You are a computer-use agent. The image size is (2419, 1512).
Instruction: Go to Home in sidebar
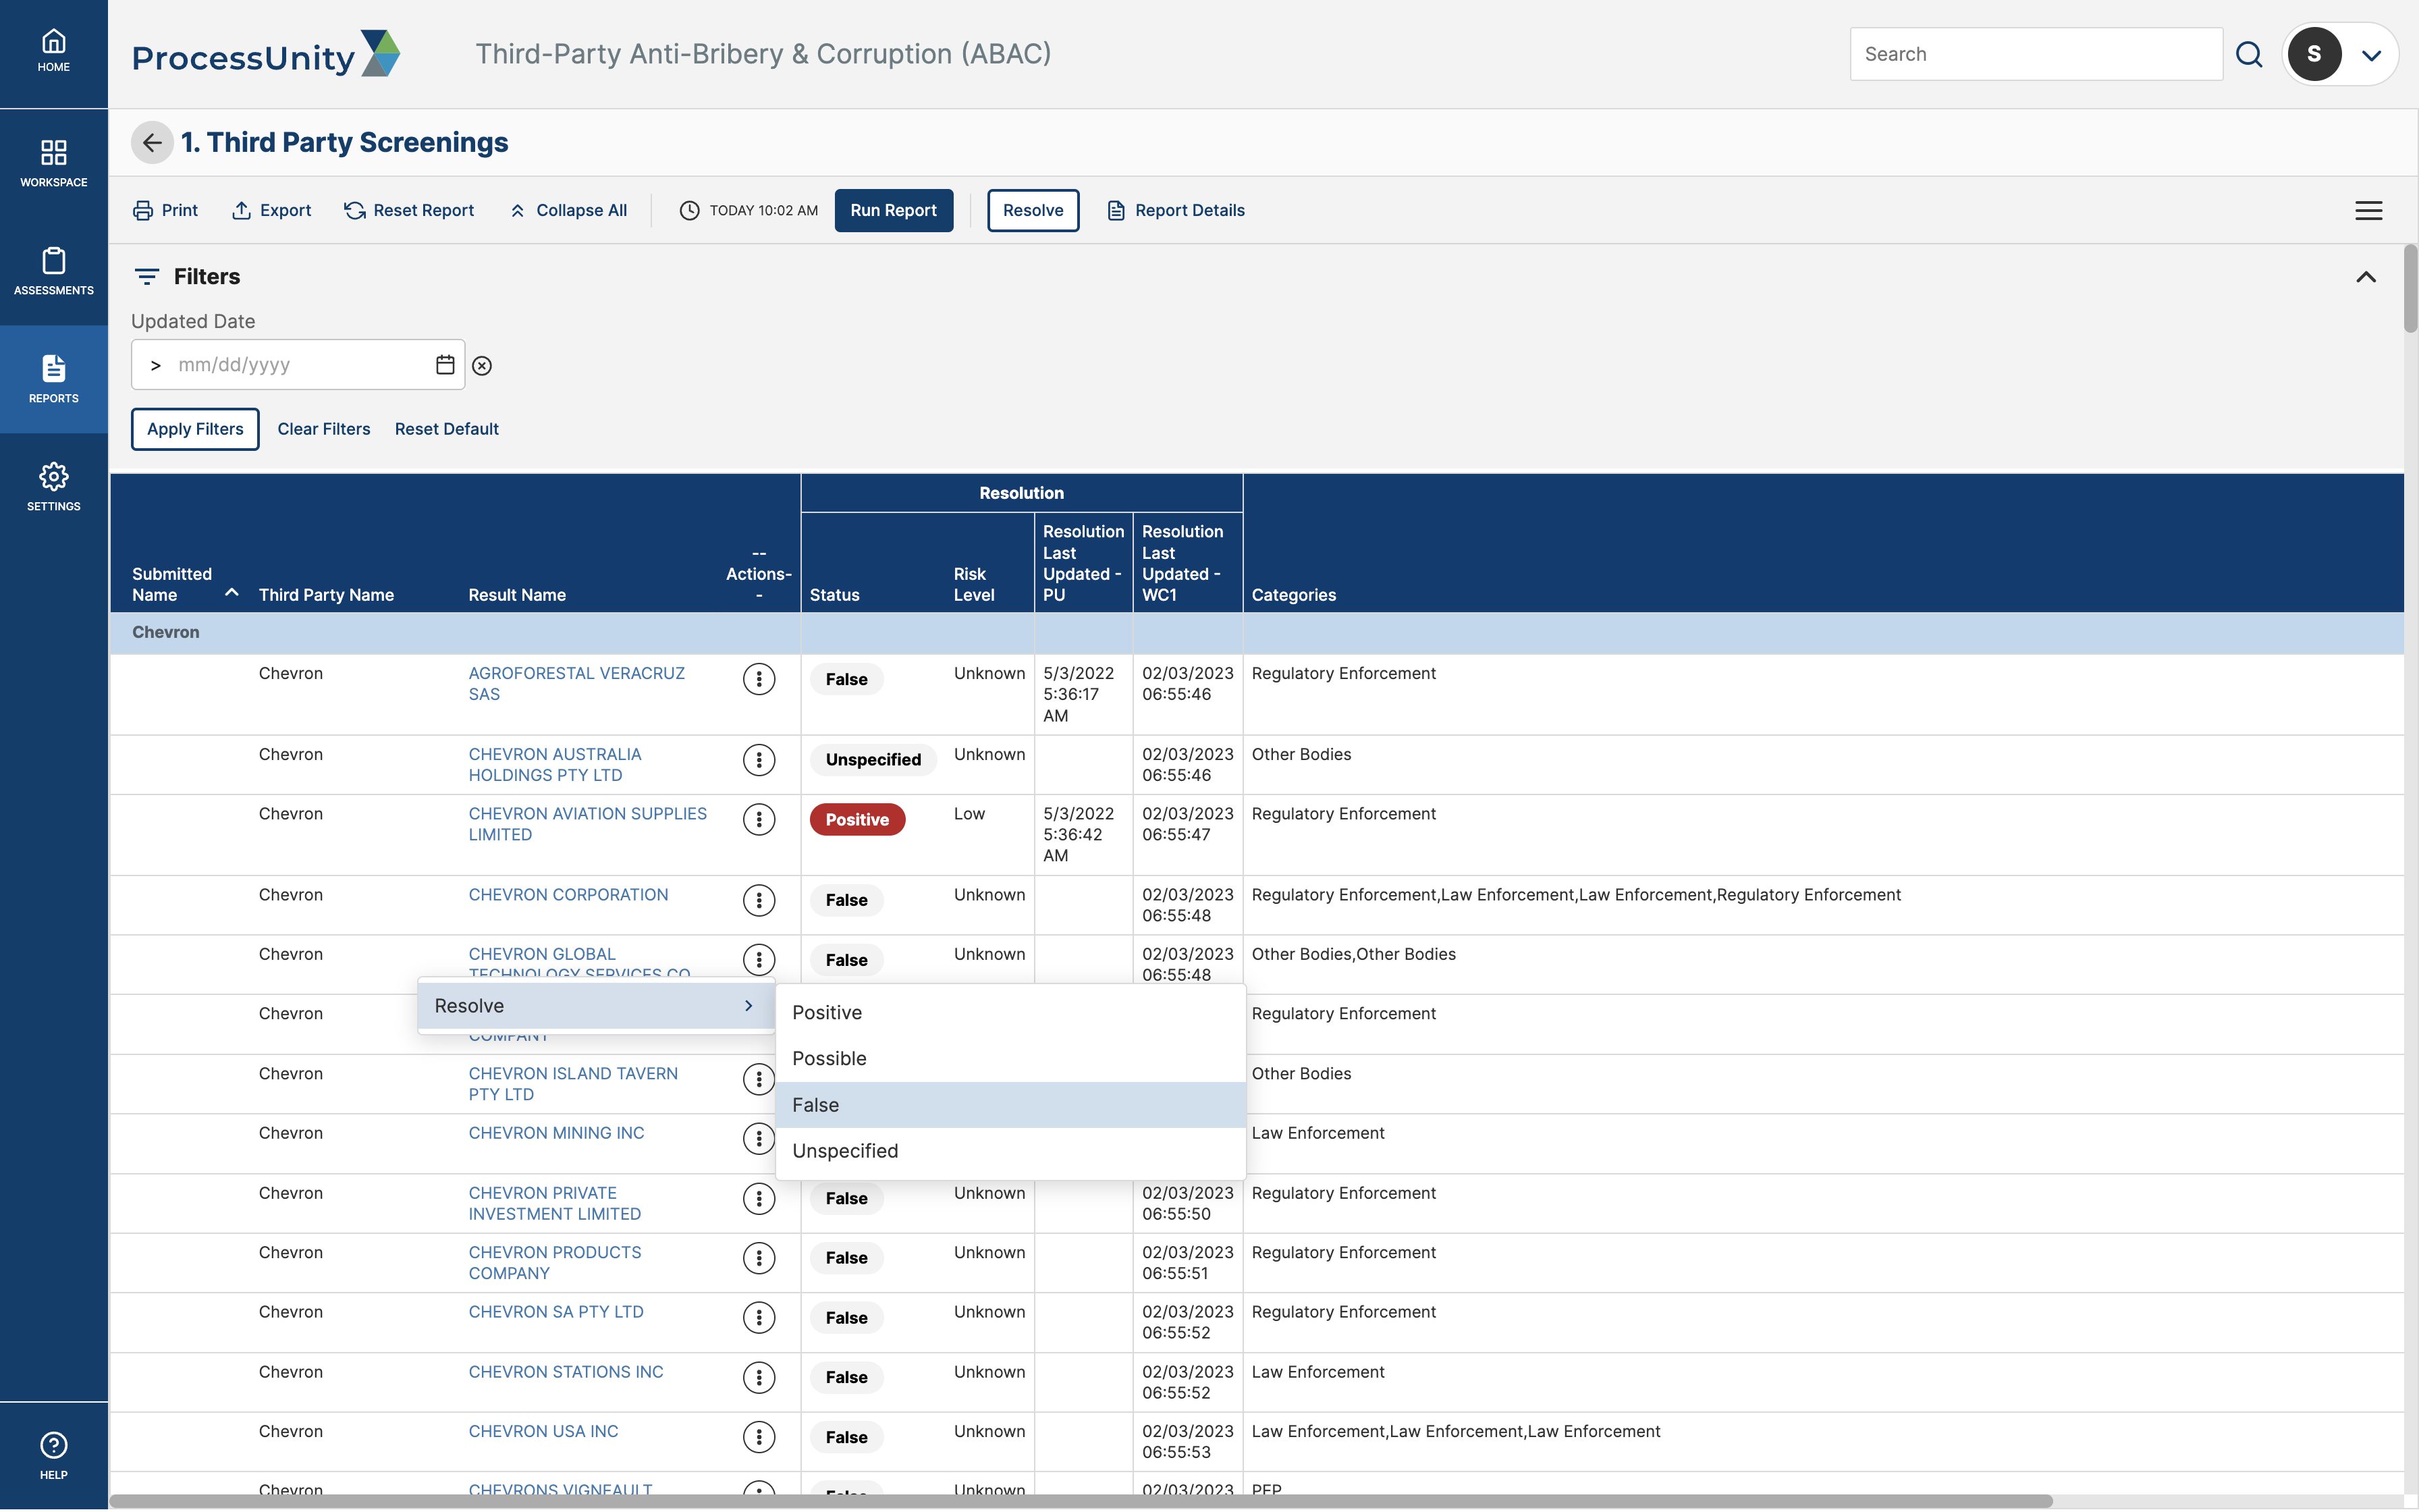point(54,52)
